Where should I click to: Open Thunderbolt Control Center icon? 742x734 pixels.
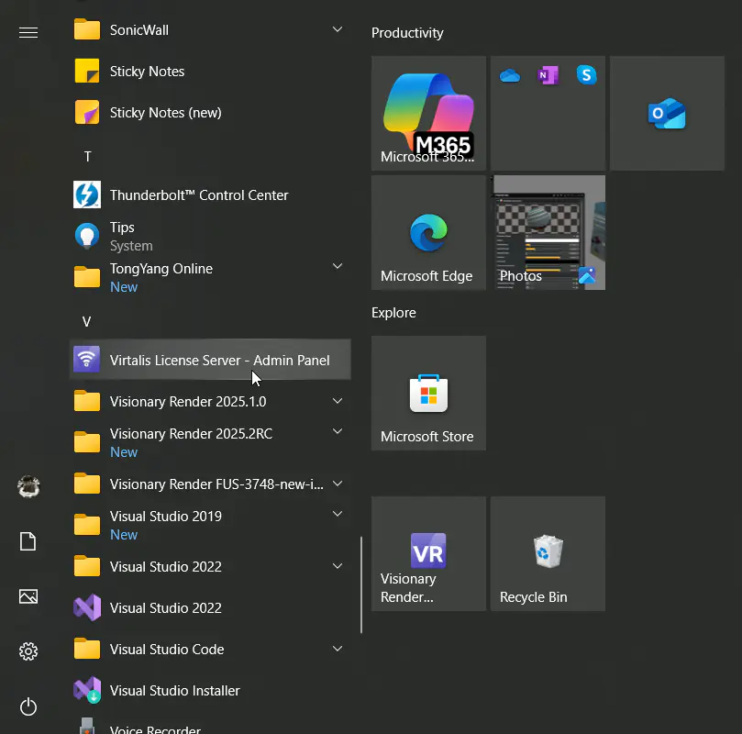[87, 195]
